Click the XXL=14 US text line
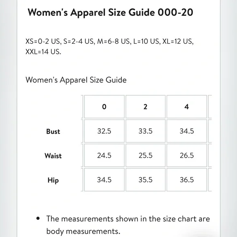This screenshot has height=237, width=237. tap(43, 52)
